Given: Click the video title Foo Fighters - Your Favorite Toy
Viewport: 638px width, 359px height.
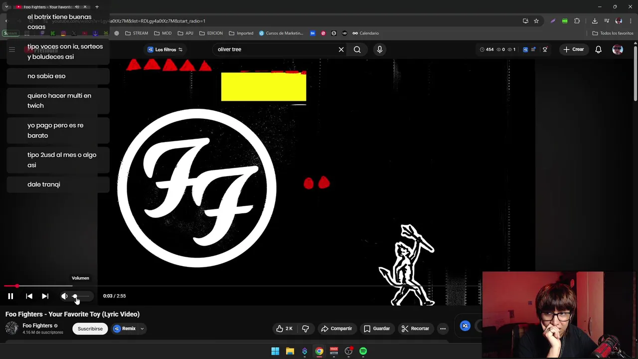Looking at the screenshot, I should pos(72,314).
